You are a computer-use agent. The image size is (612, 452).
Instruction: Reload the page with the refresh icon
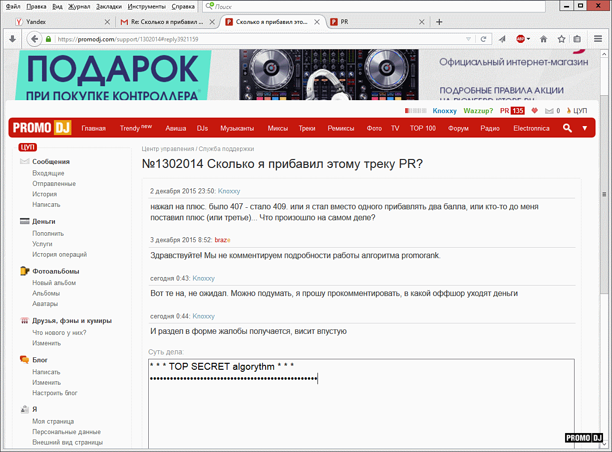(483, 39)
